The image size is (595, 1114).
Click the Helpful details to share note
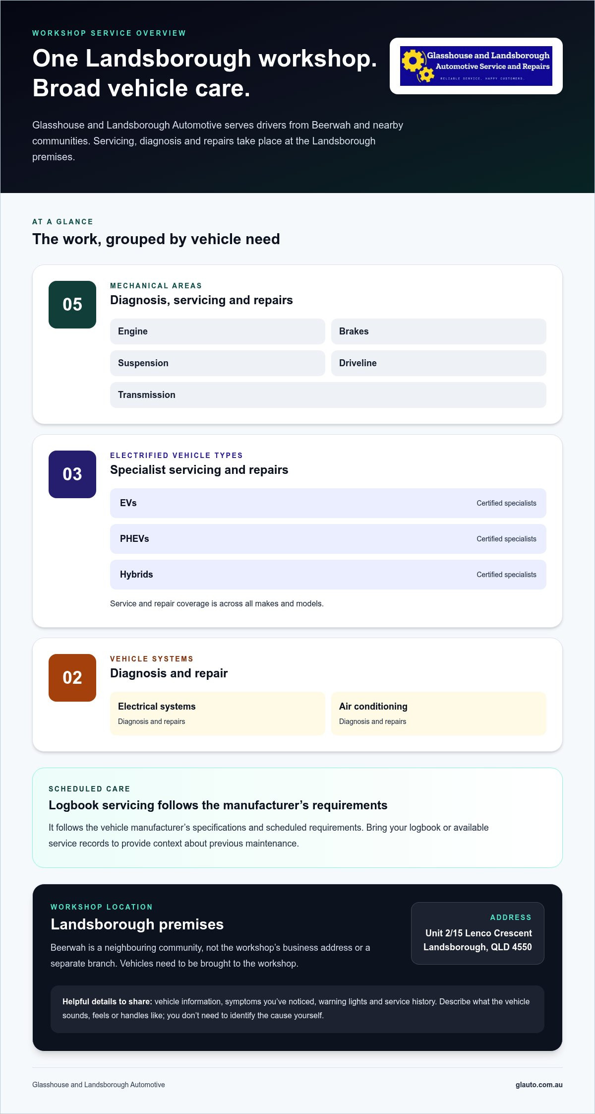(297, 1009)
